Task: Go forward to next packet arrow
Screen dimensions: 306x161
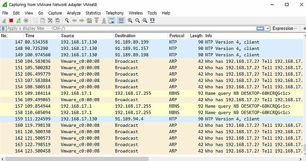Action: click(82, 20)
